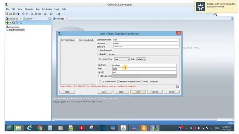The image size is (239, 134).
Task: Open Internet Explorer from the taskbar
Action: point(29,128)
